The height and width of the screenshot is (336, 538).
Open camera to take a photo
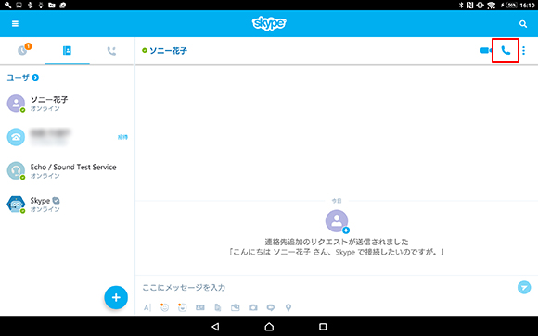(x=253, y=307)
